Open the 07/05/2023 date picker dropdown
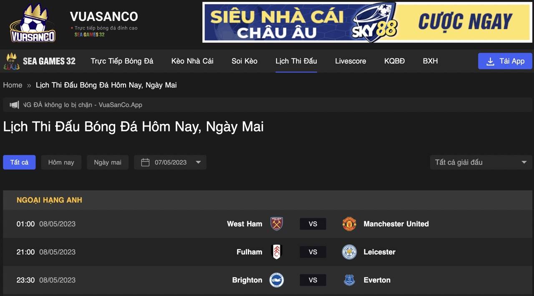Screen dimensions: 534x296 click(x=170, y=162)
